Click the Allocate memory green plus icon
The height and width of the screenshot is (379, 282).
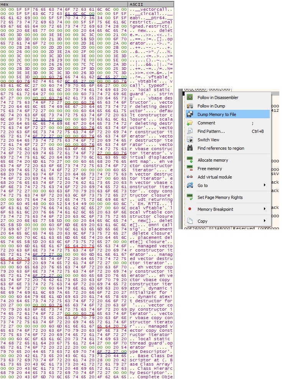(x=190, y=160)
